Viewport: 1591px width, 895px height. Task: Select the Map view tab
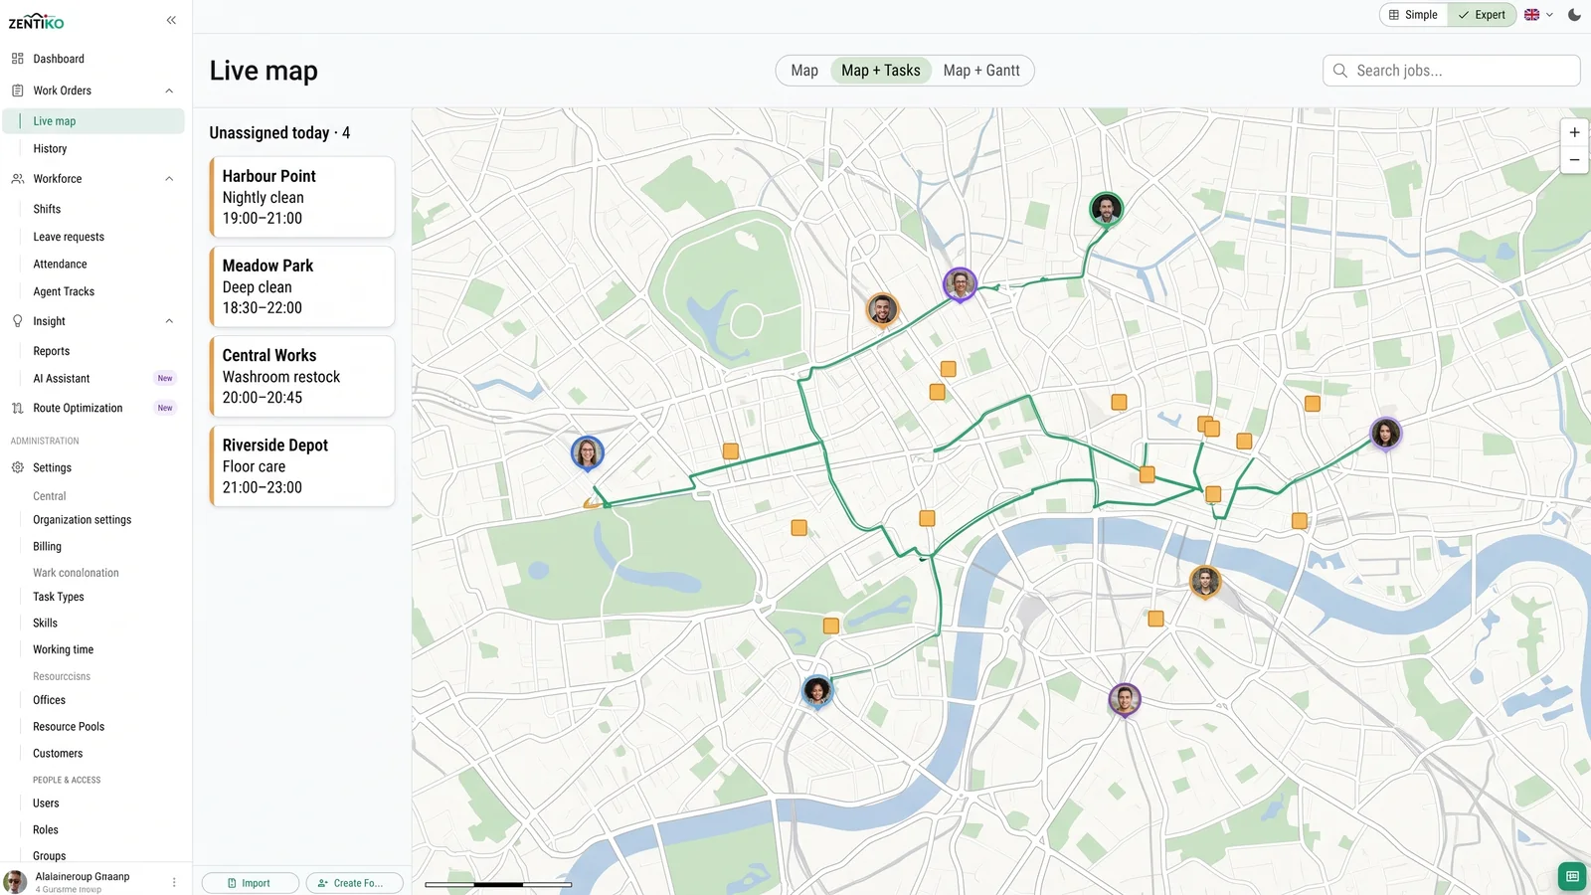tap(804, 71)
